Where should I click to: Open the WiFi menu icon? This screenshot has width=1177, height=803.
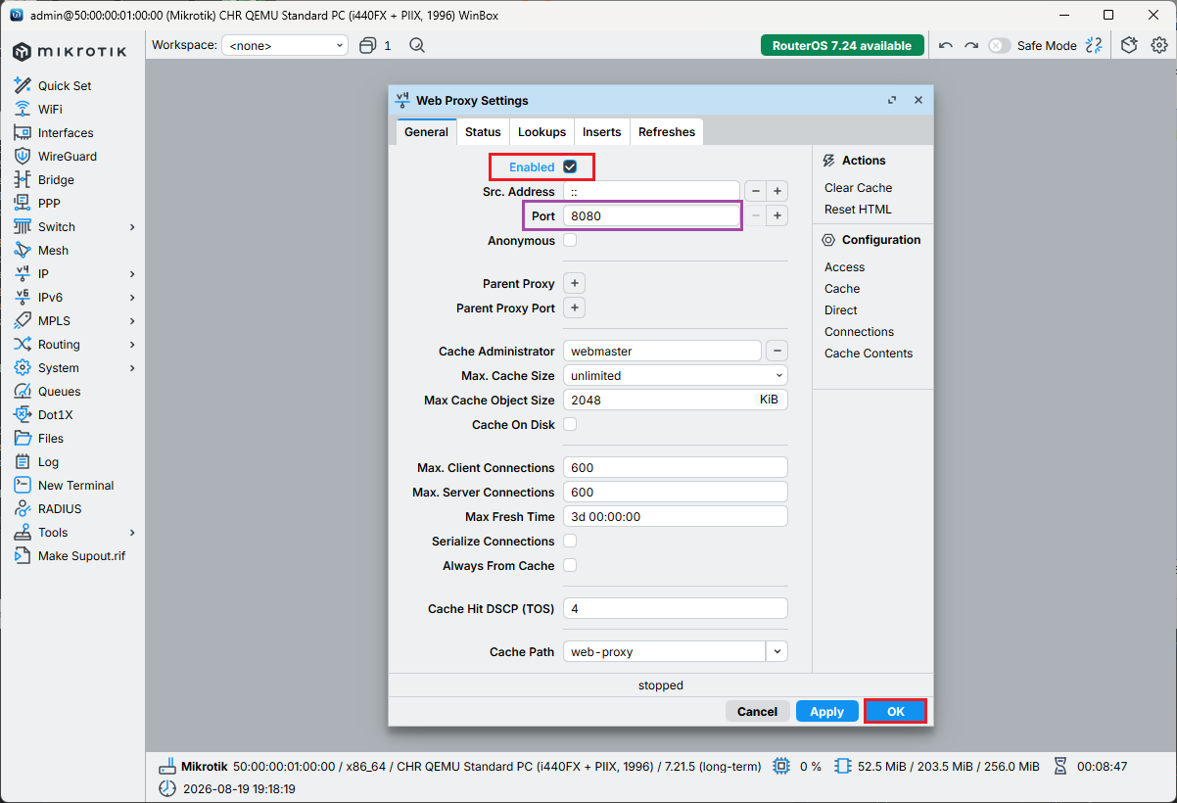point(22,109)
